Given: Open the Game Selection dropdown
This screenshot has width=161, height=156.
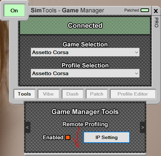Looking at the screenshot, I should pyautogui.click(x=85, y=52).
